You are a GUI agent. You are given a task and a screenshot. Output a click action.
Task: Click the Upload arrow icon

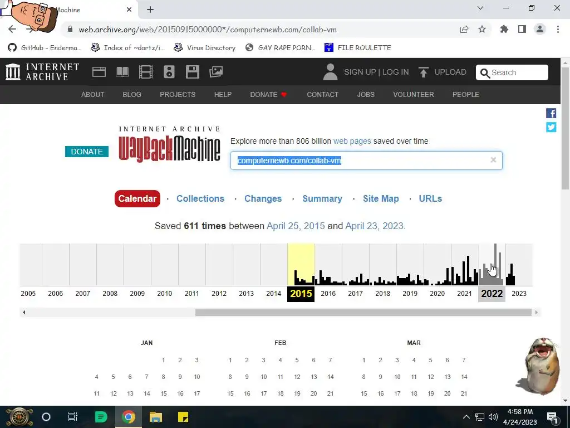423,72
